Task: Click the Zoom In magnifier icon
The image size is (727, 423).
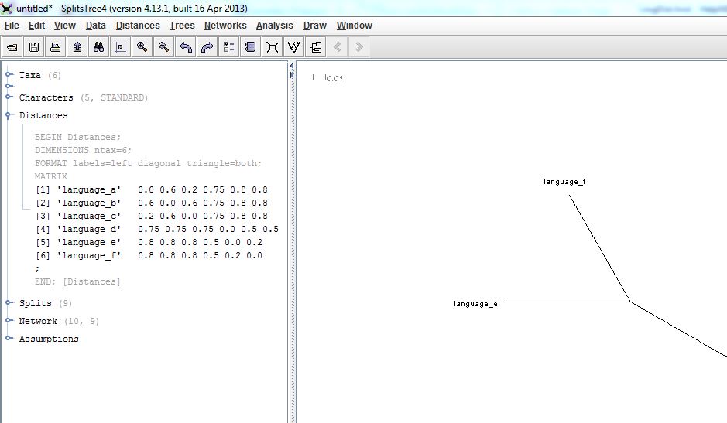Action: [x=142, y=47]
